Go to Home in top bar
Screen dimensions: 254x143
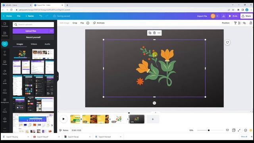click(x=8, y=16)
